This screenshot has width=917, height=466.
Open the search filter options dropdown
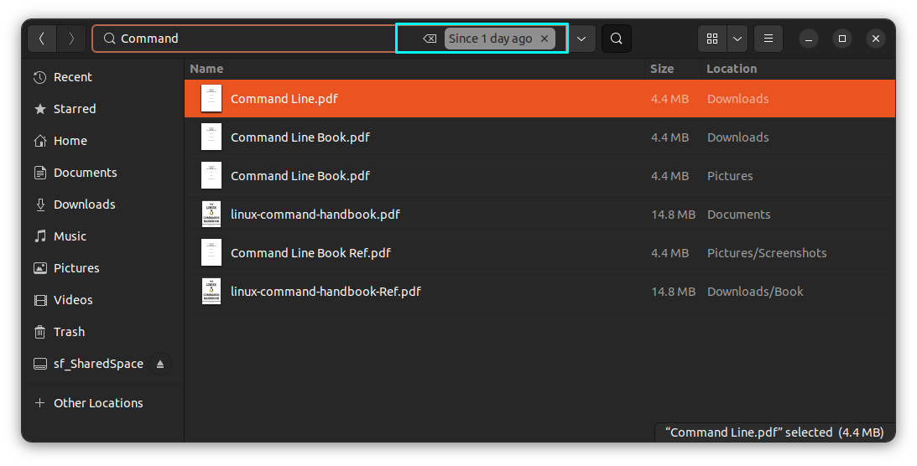(581, 39)
